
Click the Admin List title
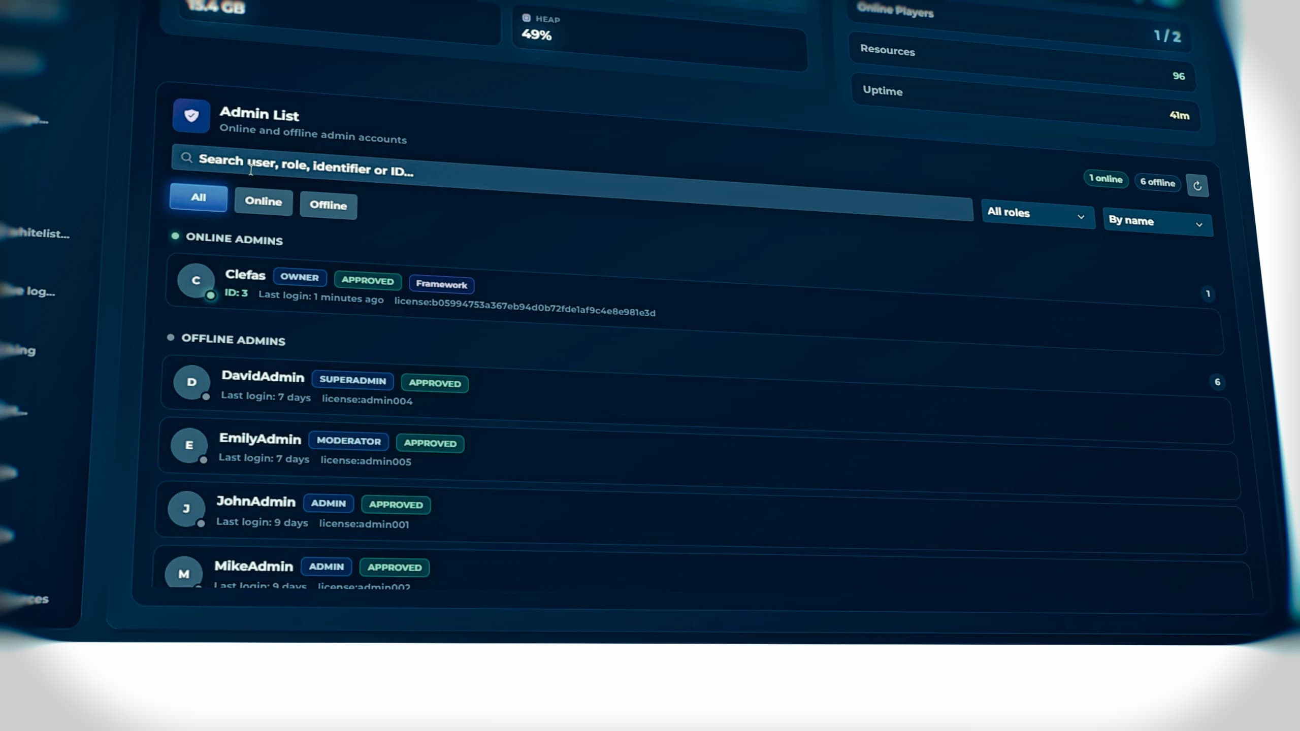[x=259, y=114]
